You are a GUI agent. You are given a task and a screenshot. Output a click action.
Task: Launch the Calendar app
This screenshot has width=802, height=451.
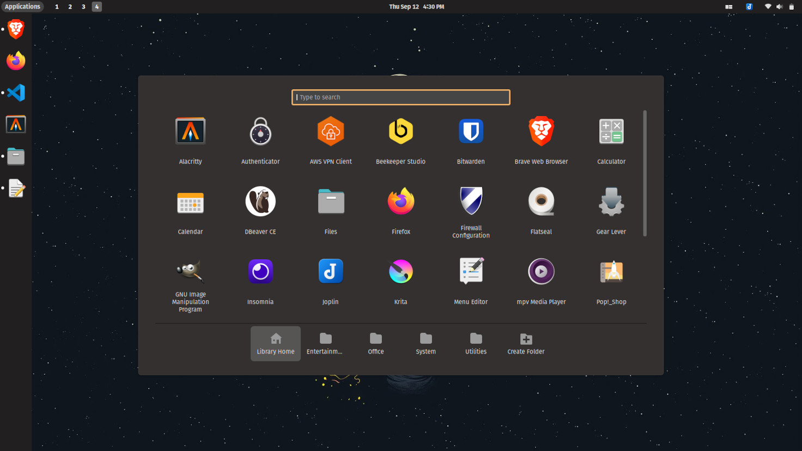coord(190,202)
